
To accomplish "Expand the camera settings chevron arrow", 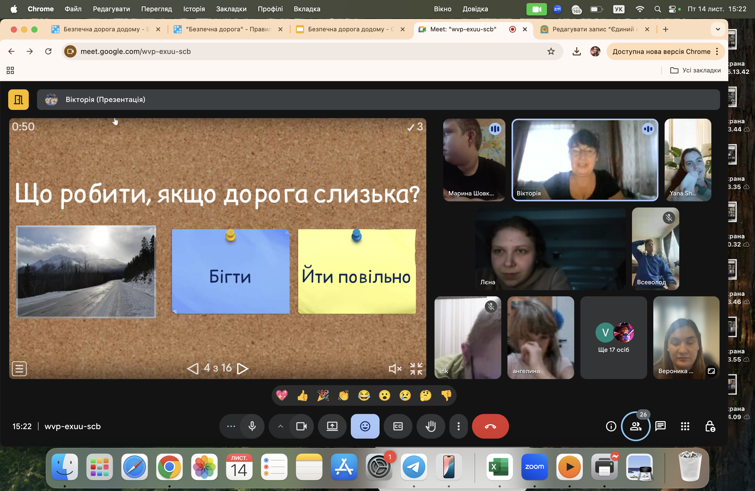I will (x=280, y=426).
